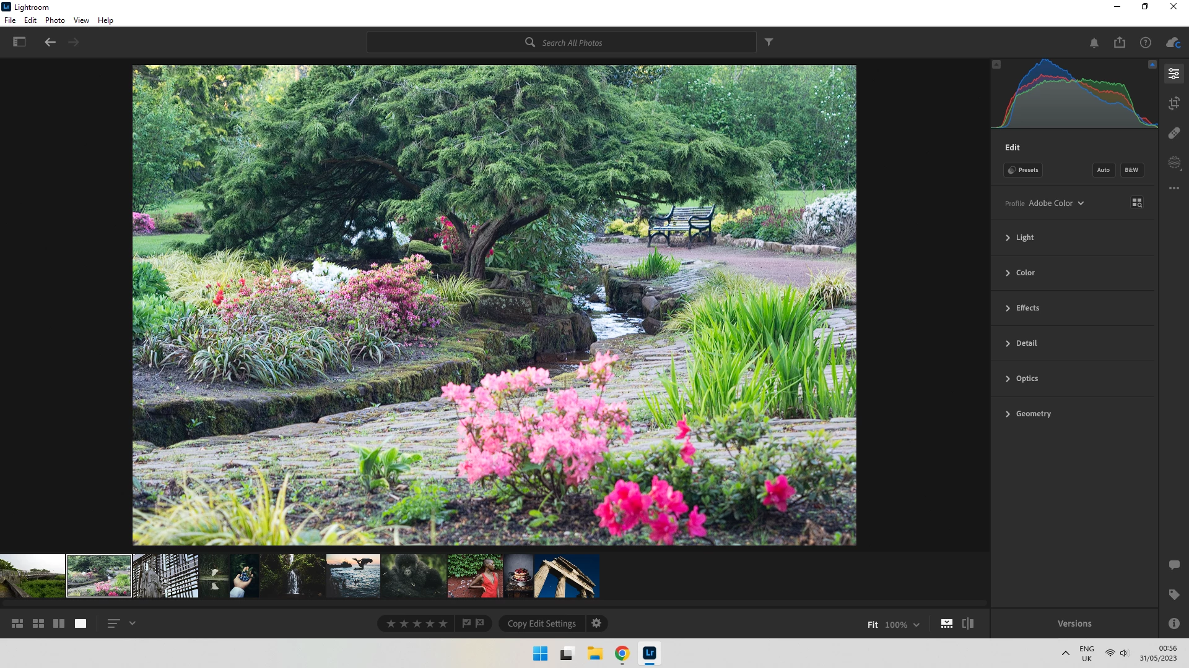This screenshot has width=1189, height=668.
Task: Open the Info panel icon
Action: pos(1174,623)
